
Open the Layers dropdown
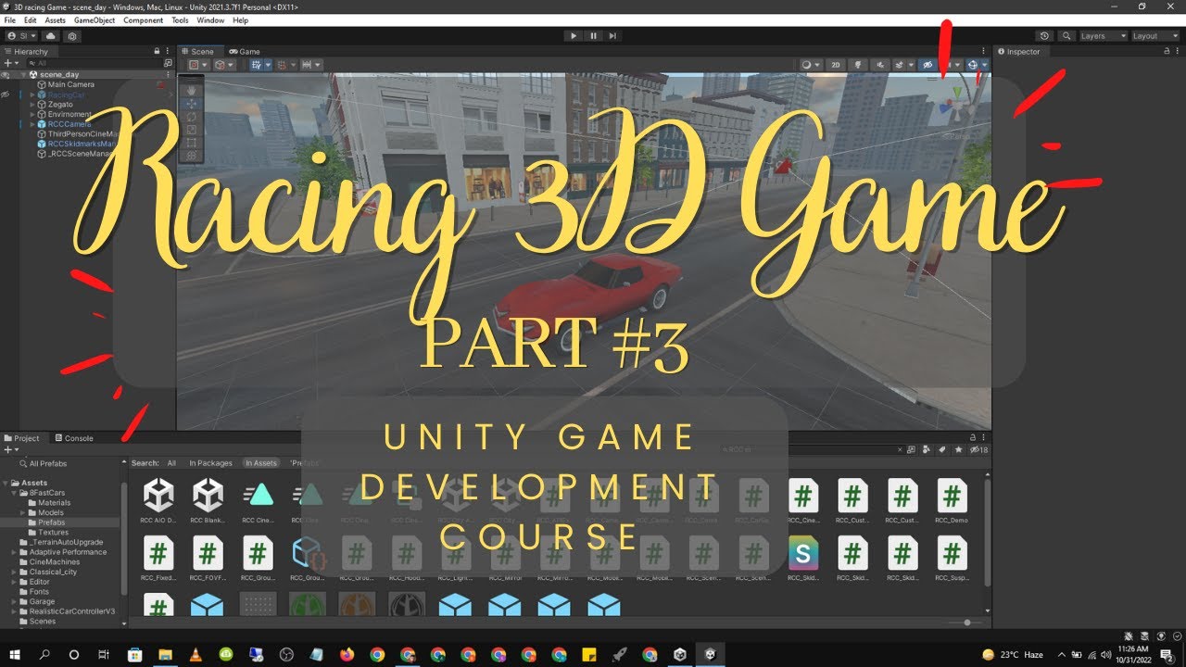(1104, 36)
